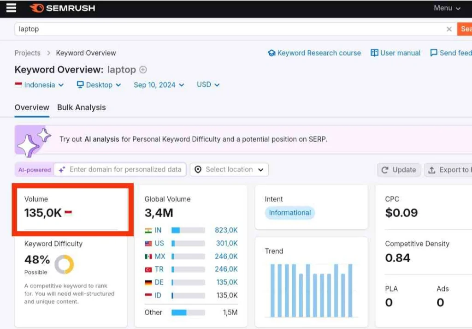Click the book icon beside User manual

click(374, 53)
